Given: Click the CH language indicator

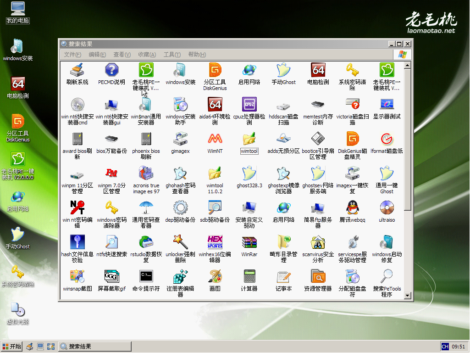Looking at the screenshot, I should coord(445,347).
